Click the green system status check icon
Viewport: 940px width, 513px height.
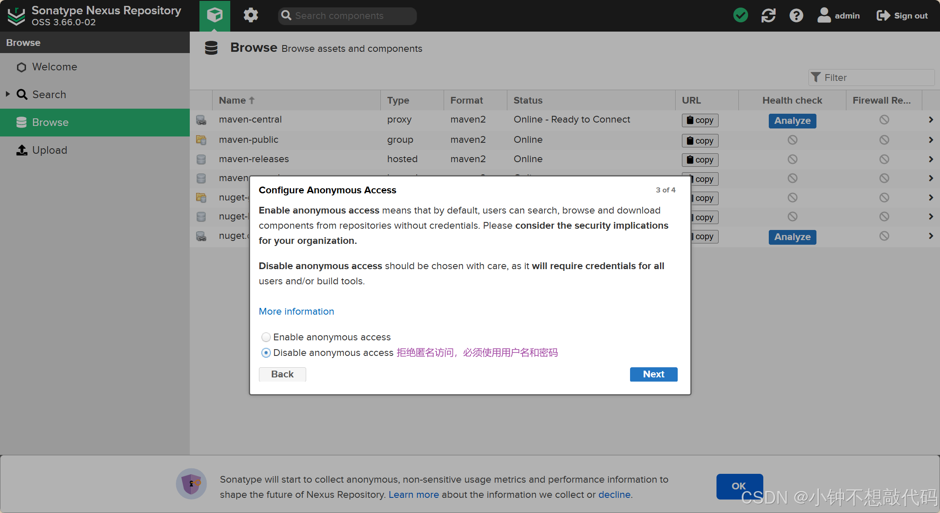[741, 16]
